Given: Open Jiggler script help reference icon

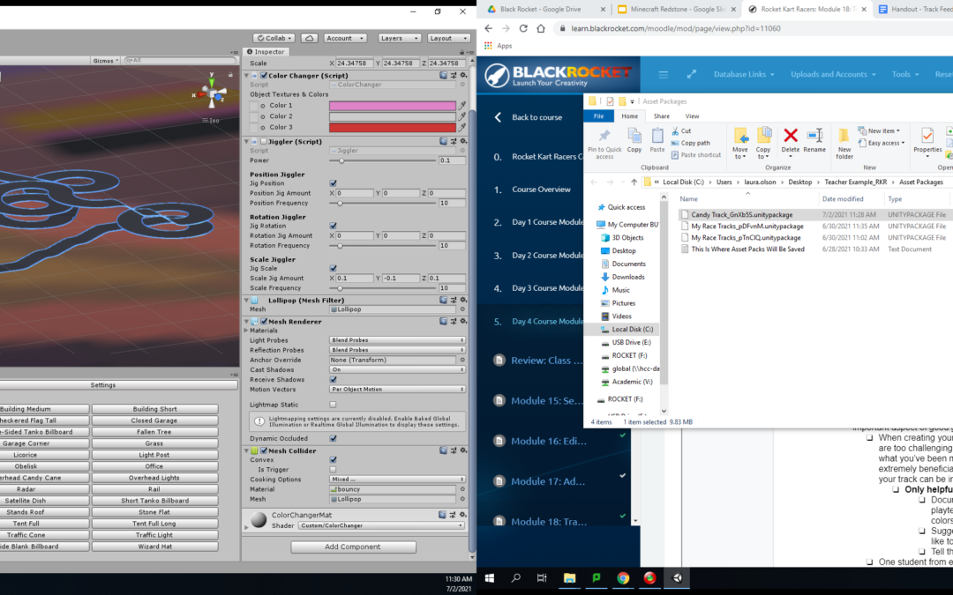Looking at the screenshot, I should pos(443,141).
